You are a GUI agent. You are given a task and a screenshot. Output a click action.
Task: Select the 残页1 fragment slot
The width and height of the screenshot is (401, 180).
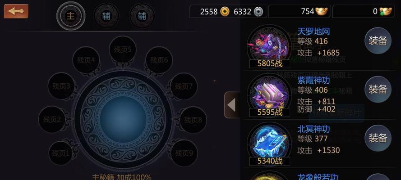click(60, 153)
